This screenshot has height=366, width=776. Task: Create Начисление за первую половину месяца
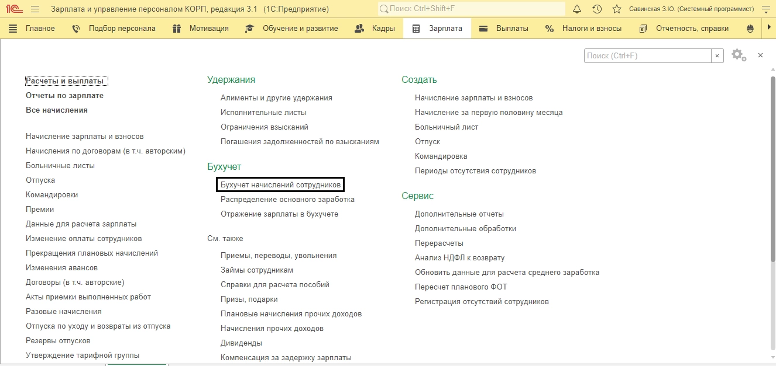(489, 113)
